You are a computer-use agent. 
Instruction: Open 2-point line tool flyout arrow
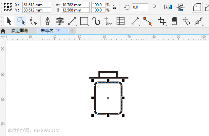[76, 25]
